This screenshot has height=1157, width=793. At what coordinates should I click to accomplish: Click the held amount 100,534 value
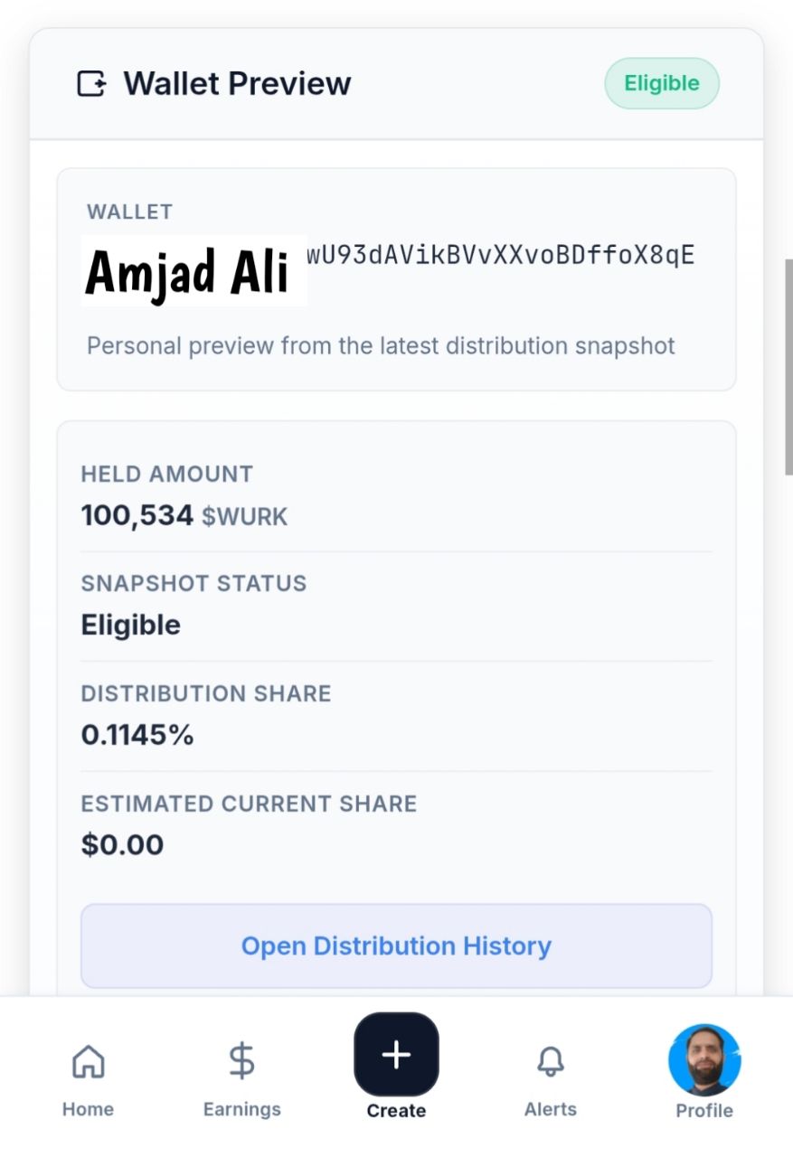(x=137, y=516)
